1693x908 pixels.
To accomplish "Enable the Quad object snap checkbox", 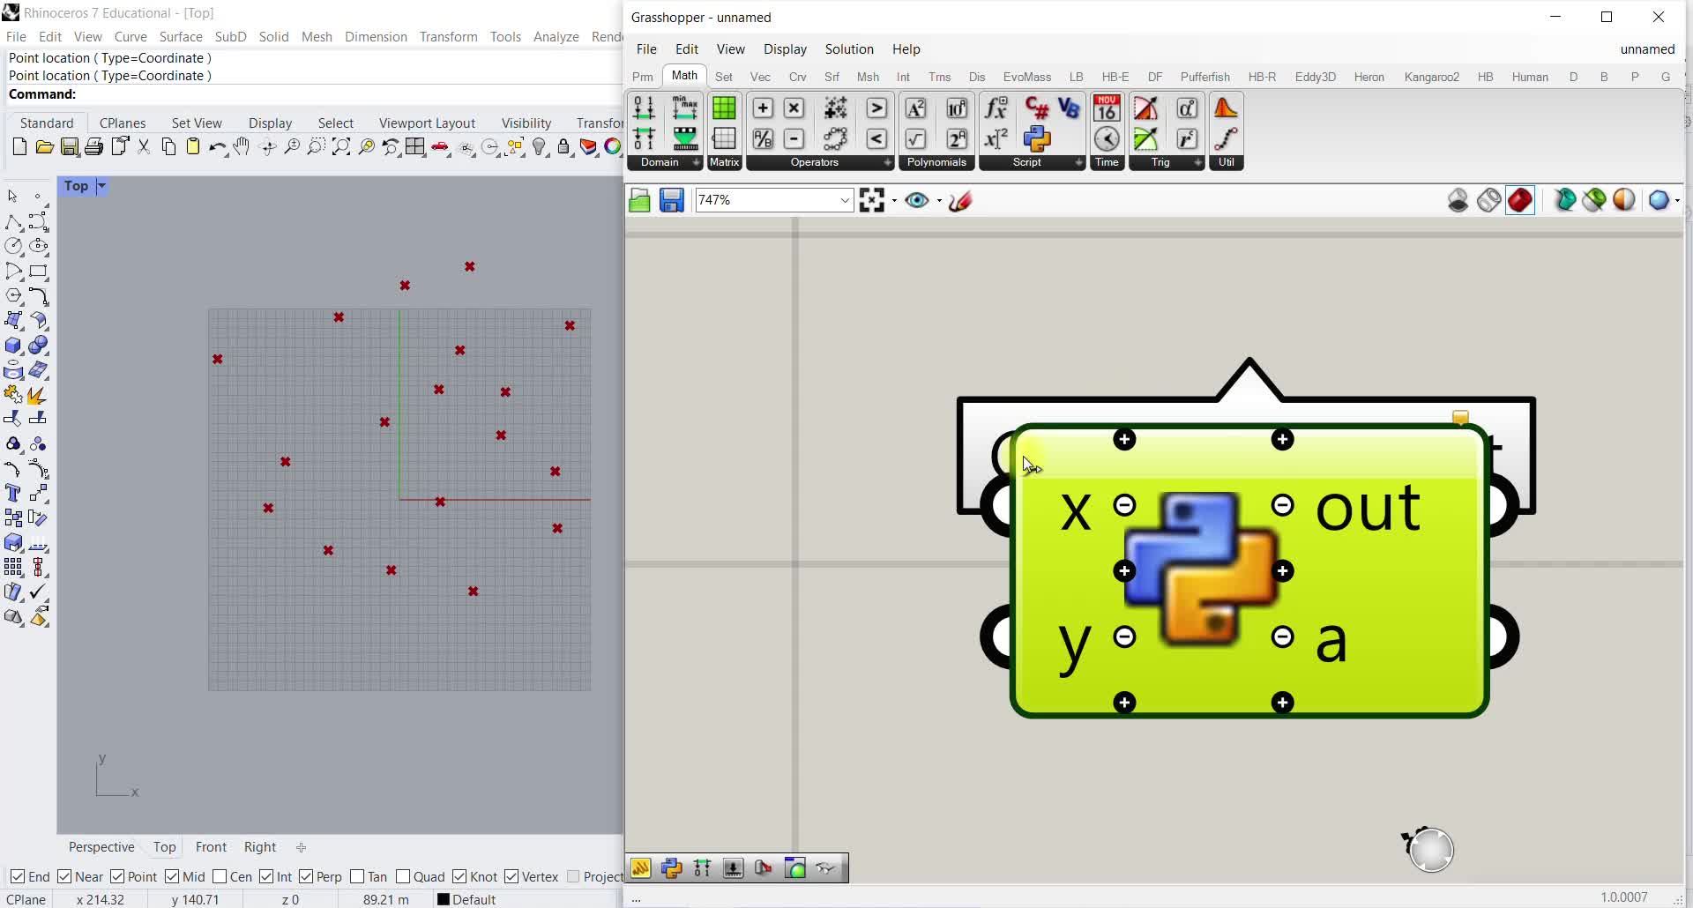I will 403,876.
